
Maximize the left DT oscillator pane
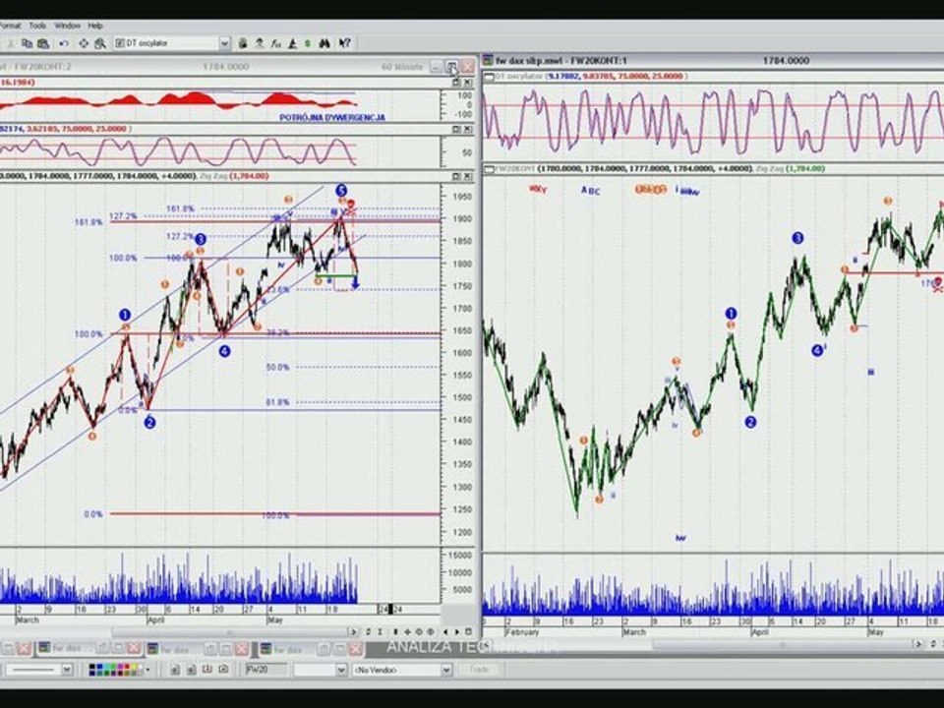click(x=455, y=129)
